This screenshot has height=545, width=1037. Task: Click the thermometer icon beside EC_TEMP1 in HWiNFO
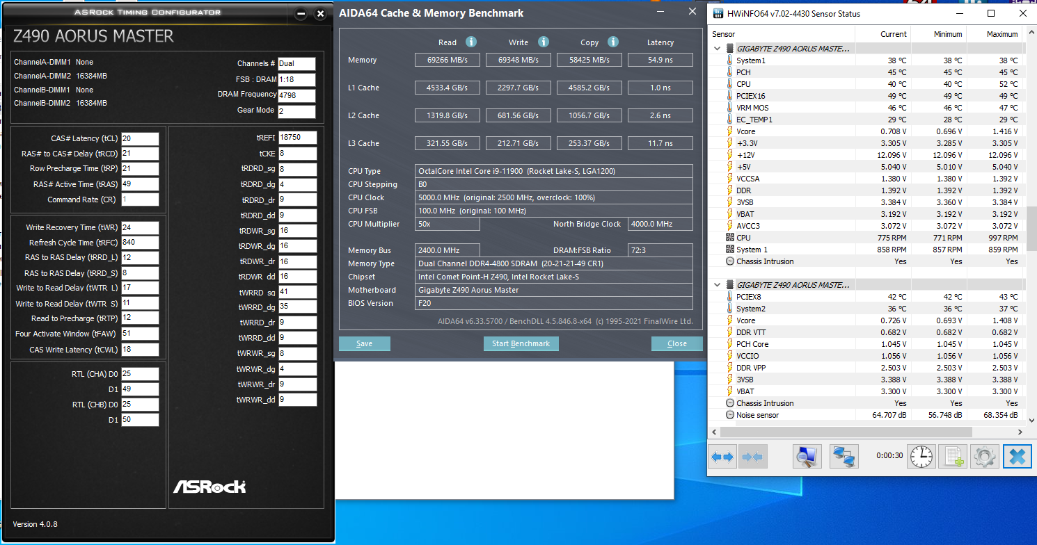coord(730,120)
